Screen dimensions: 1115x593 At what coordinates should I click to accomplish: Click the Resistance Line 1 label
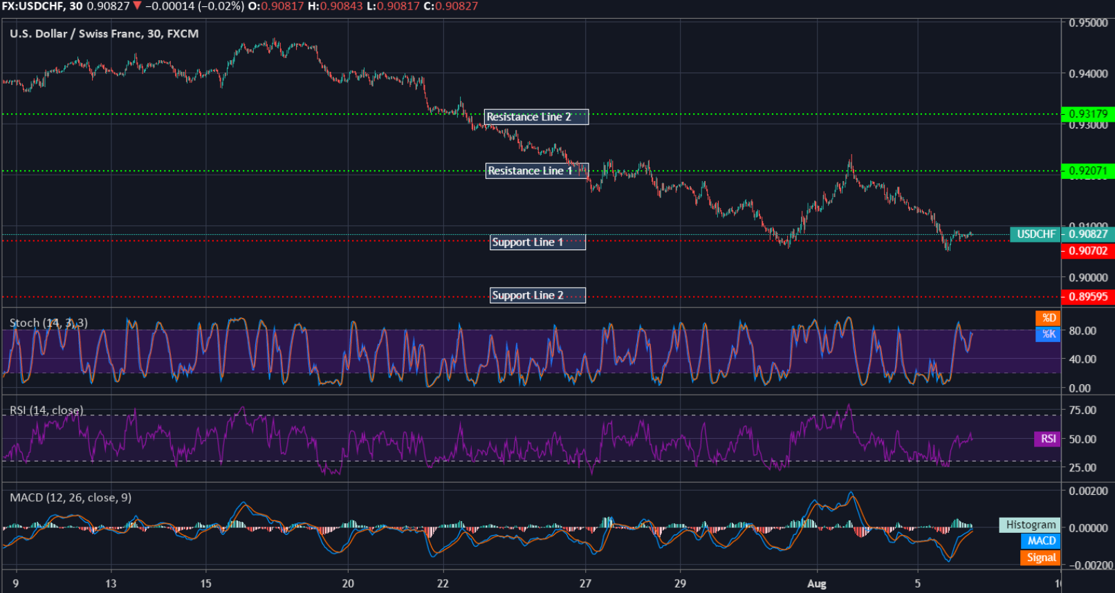click(537, 171)
